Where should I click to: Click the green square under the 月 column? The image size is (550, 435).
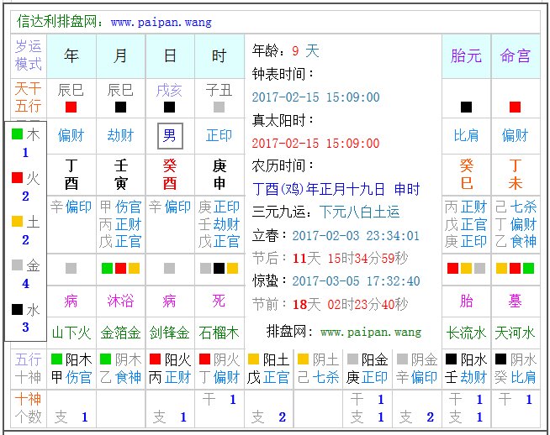107,269
